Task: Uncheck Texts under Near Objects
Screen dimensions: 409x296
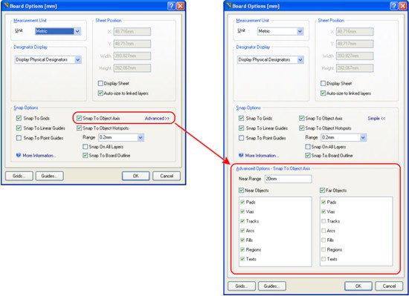Action: (x=242, y=259)
